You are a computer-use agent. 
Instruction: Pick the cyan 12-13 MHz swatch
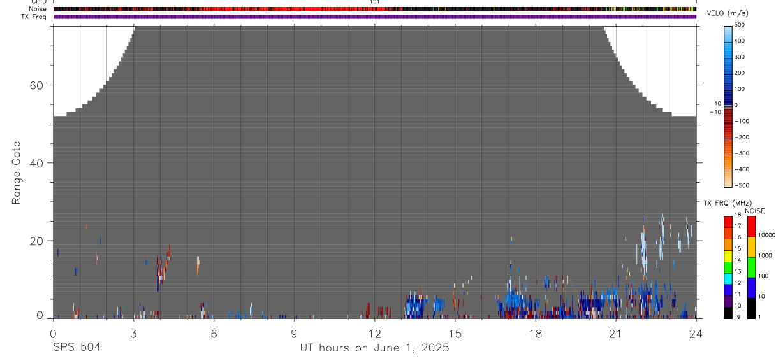point(728,279)
